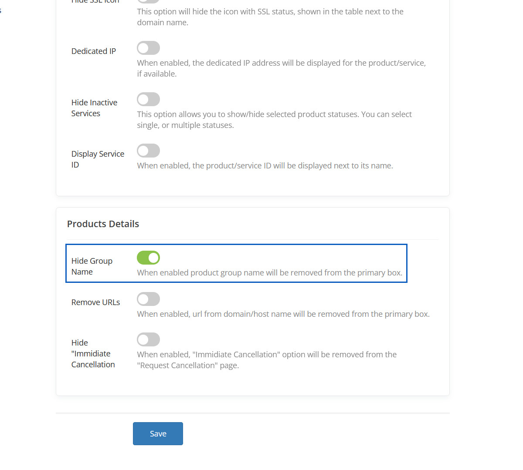Click the dedicated IP address description text
Viewport: 523px width, 470px height.
pyautogui.click(x=281, y=68)
